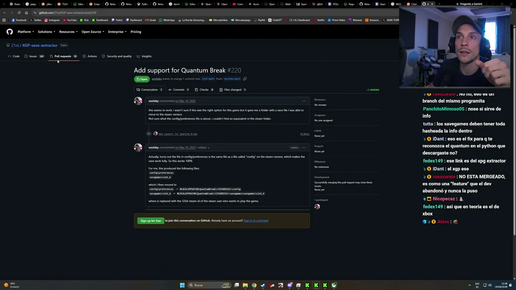Click the Z1ni:main base branch label
The image size is (516, 290).
[208, 79]
